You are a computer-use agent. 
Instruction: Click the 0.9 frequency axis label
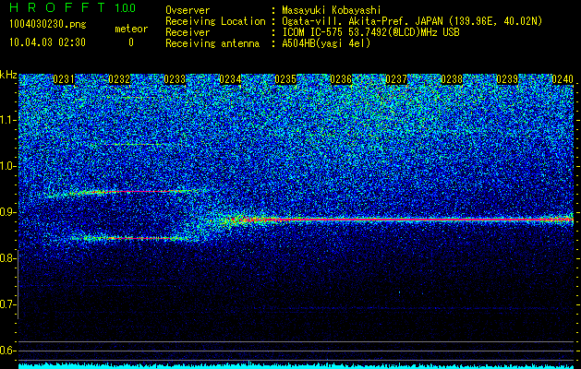8,212
